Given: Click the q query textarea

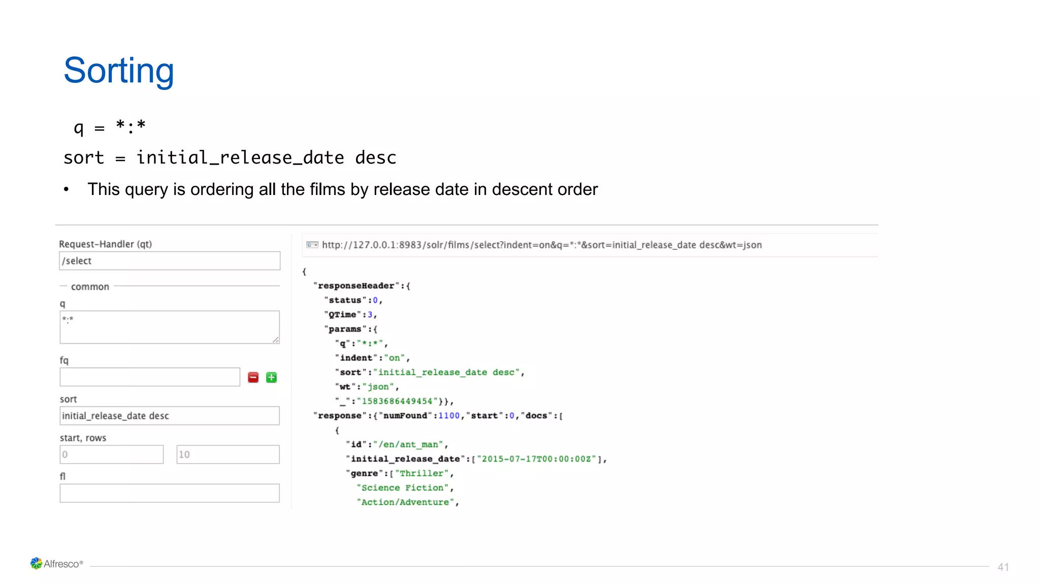Looking at the screenshot, I should 170,328.
